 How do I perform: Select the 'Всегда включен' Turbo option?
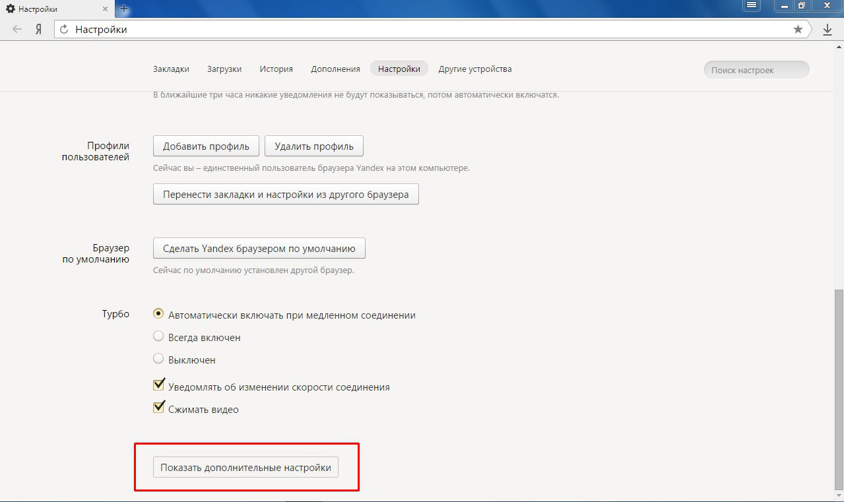coord(158,337)
